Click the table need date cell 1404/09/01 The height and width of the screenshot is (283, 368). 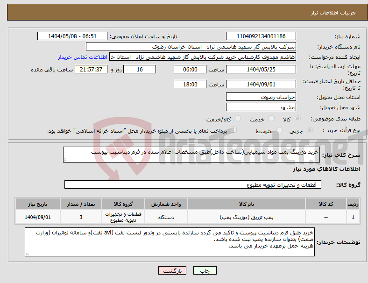pyautogui.click(x=37, y=217)
